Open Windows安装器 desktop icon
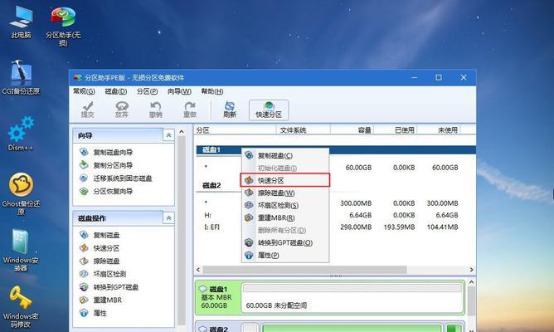Image resolution: width=554 pixels, height=332 pixels. (x=21, y=251)
